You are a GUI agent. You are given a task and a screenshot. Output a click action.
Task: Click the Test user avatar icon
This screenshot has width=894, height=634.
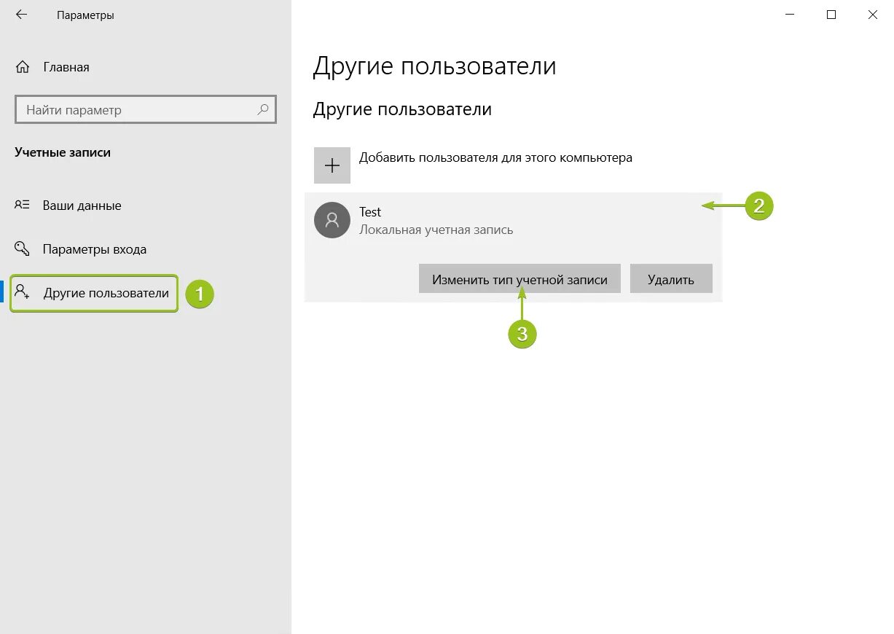[332, 219]
